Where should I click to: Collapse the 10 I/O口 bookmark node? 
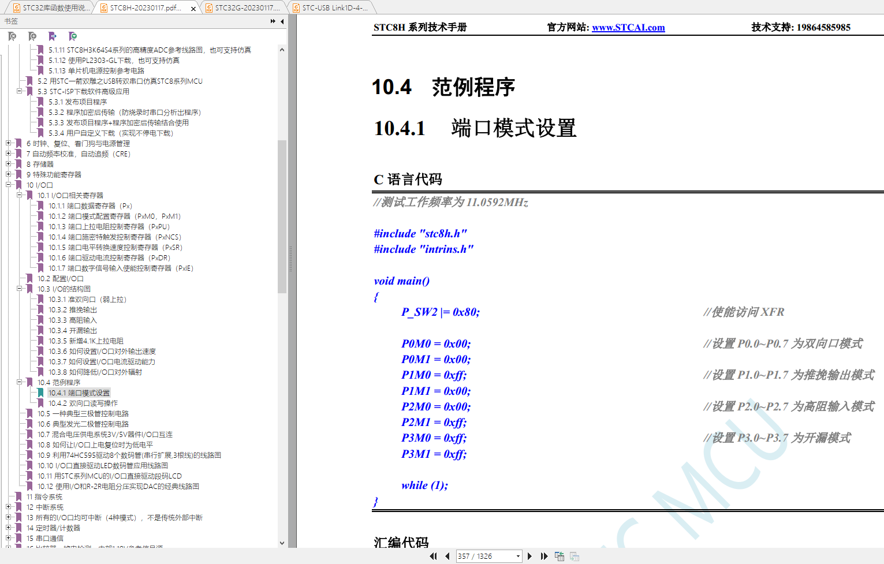9,185
